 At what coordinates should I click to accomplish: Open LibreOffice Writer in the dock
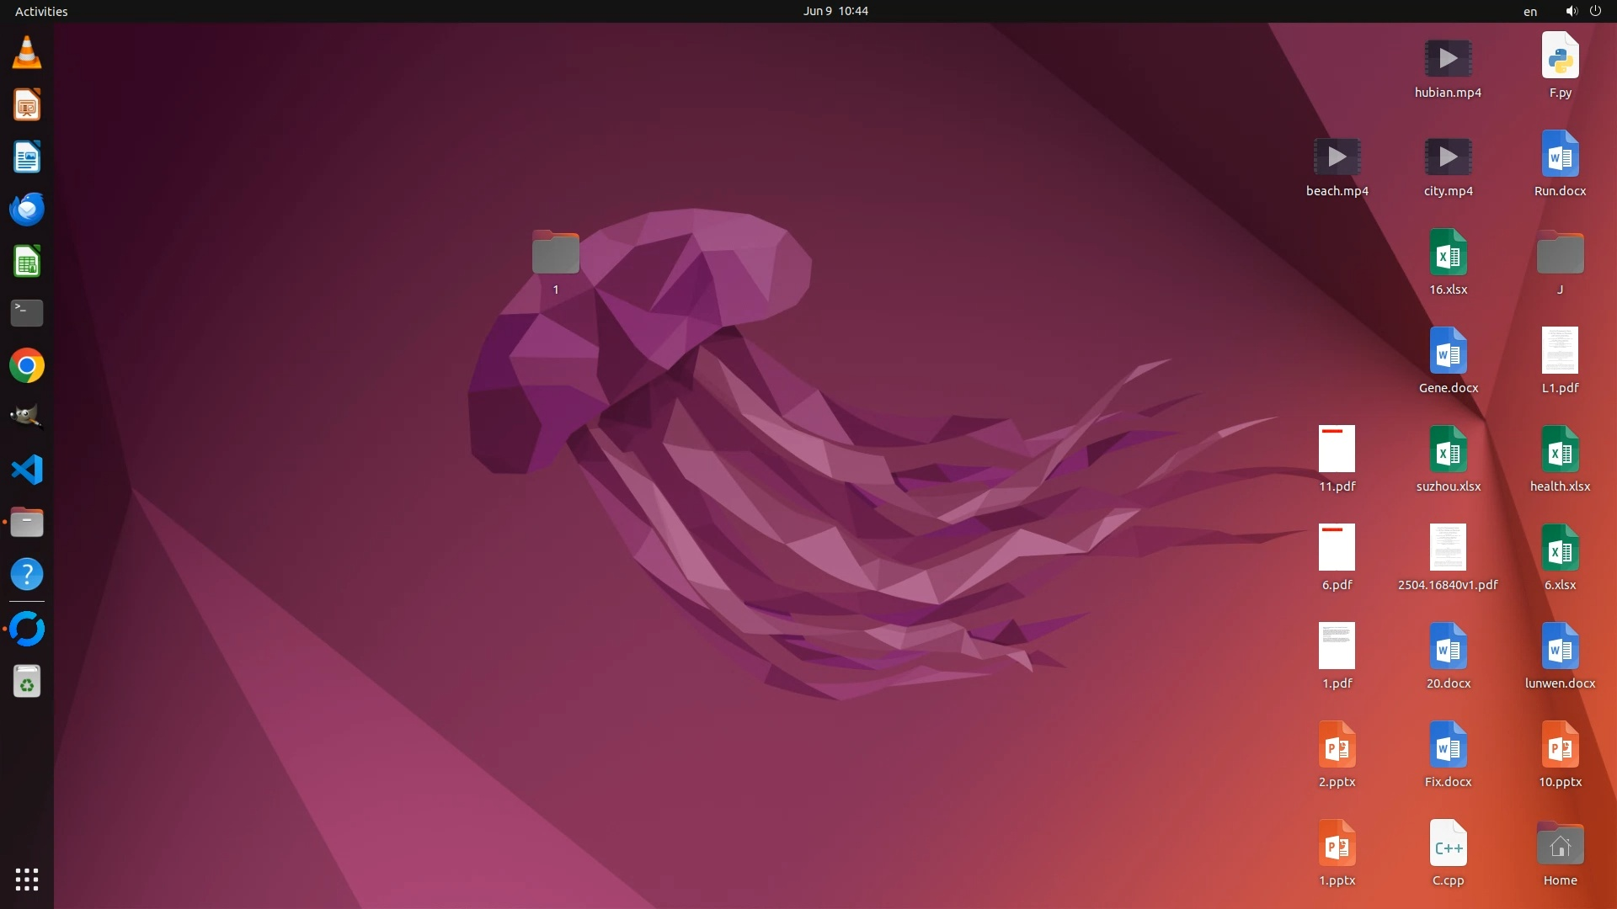(27, 157)
